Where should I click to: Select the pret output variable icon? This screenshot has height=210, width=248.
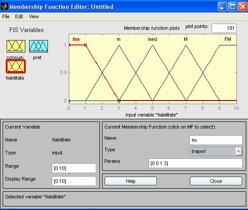tap(39, 46)
